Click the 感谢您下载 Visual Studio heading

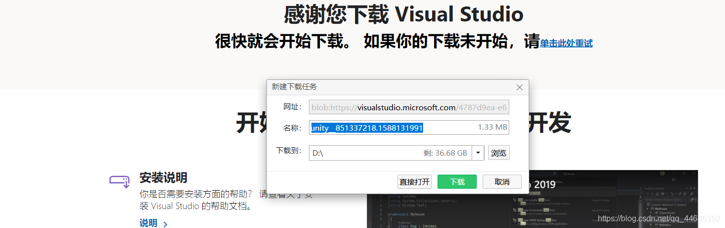click(x=404, y=14)
